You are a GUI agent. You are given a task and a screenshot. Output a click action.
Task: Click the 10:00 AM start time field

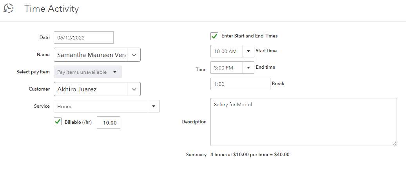(x=227, y=51)
